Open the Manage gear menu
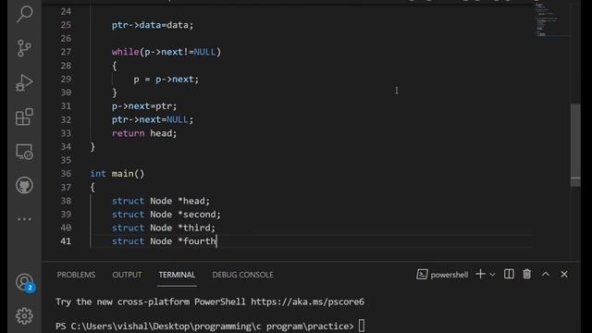Viewport: 592px width, 333px height. 25,316
